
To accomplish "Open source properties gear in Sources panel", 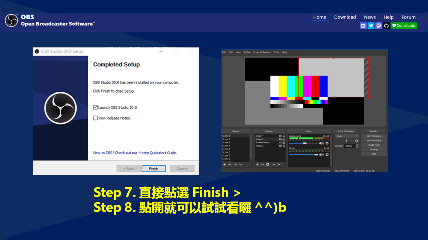I will (268, 164).
